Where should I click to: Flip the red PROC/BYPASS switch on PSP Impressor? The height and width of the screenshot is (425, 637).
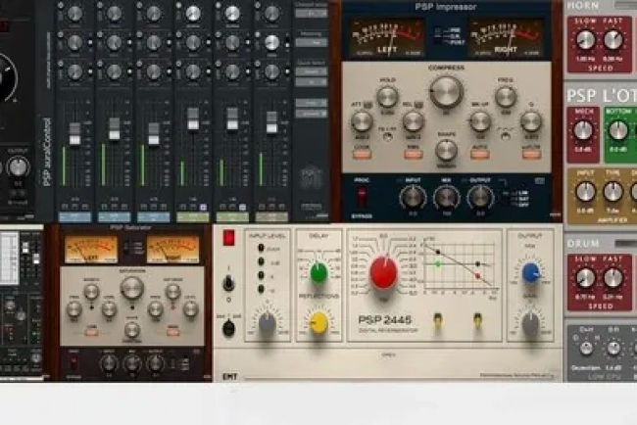click(362, 198)
